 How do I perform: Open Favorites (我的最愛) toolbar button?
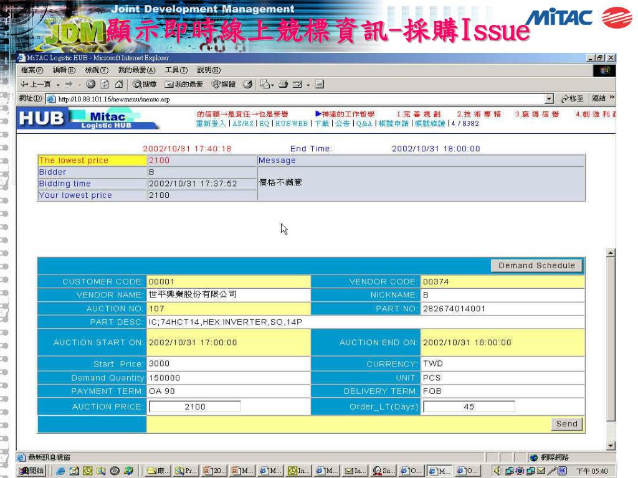(184, 84)
